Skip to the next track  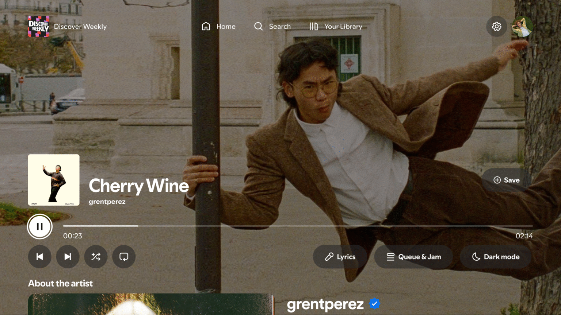click(68, 257)
